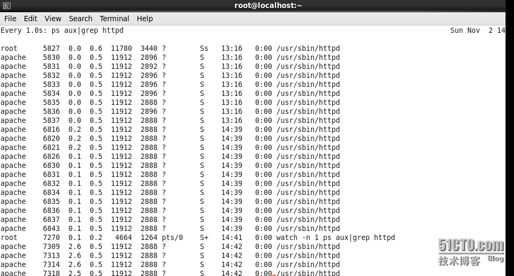Open the Edit menu
This screenshot has width=514, height=276.
pyautogui.click(x=30, y=19)
